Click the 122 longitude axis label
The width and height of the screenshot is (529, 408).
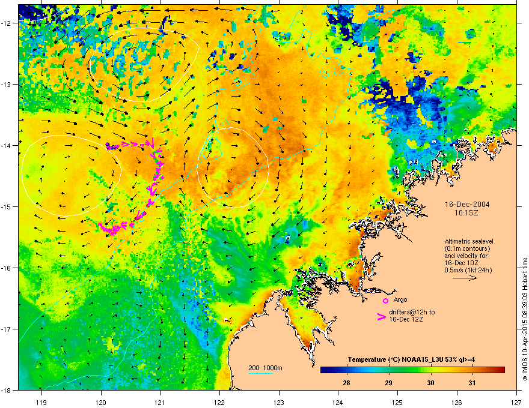click(x=219, y=402)
